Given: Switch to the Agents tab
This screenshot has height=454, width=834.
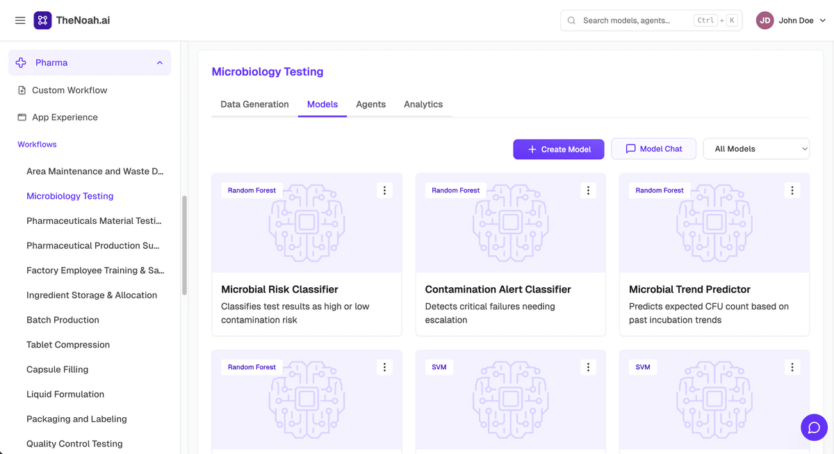Looking at the screenshot, I should [x=370, y=104].
